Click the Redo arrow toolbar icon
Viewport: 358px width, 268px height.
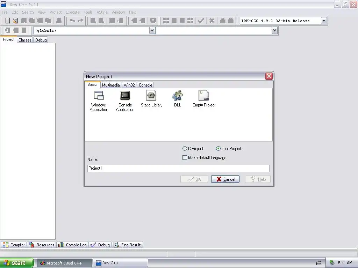pos(80,21)
